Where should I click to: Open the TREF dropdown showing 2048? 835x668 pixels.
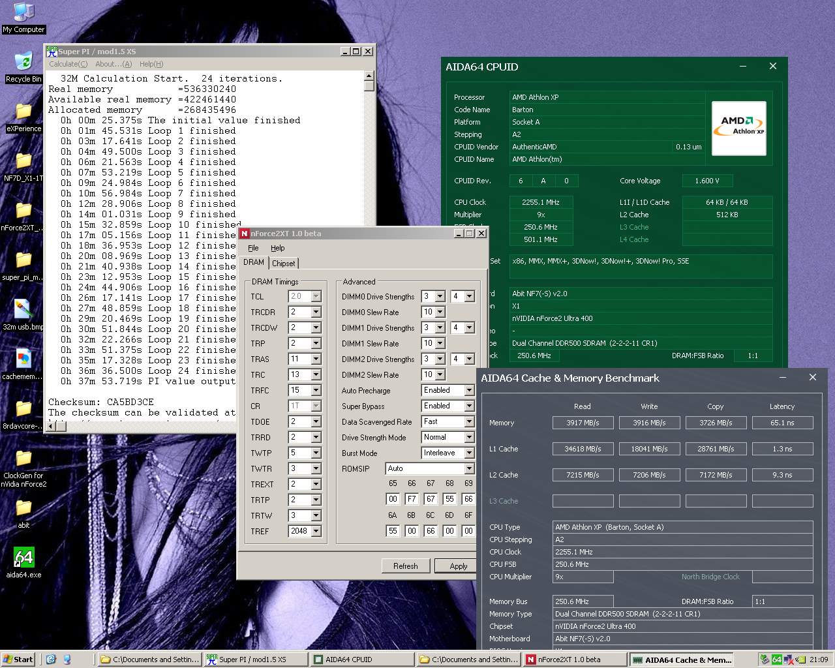pos(316,531)
